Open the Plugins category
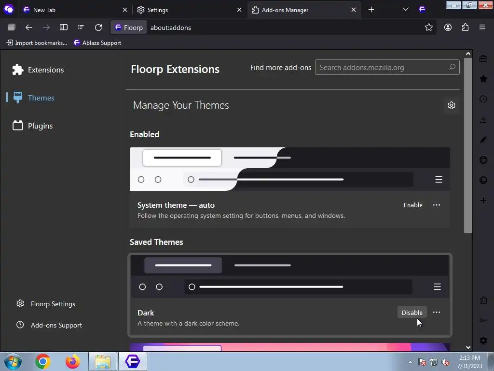The image size is (494, 371). [x=32, y=126]
